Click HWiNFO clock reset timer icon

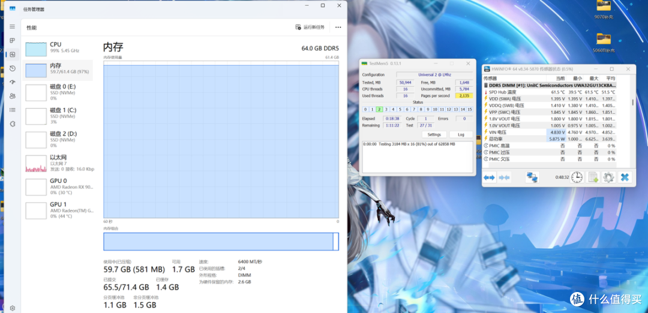(577, 177)
